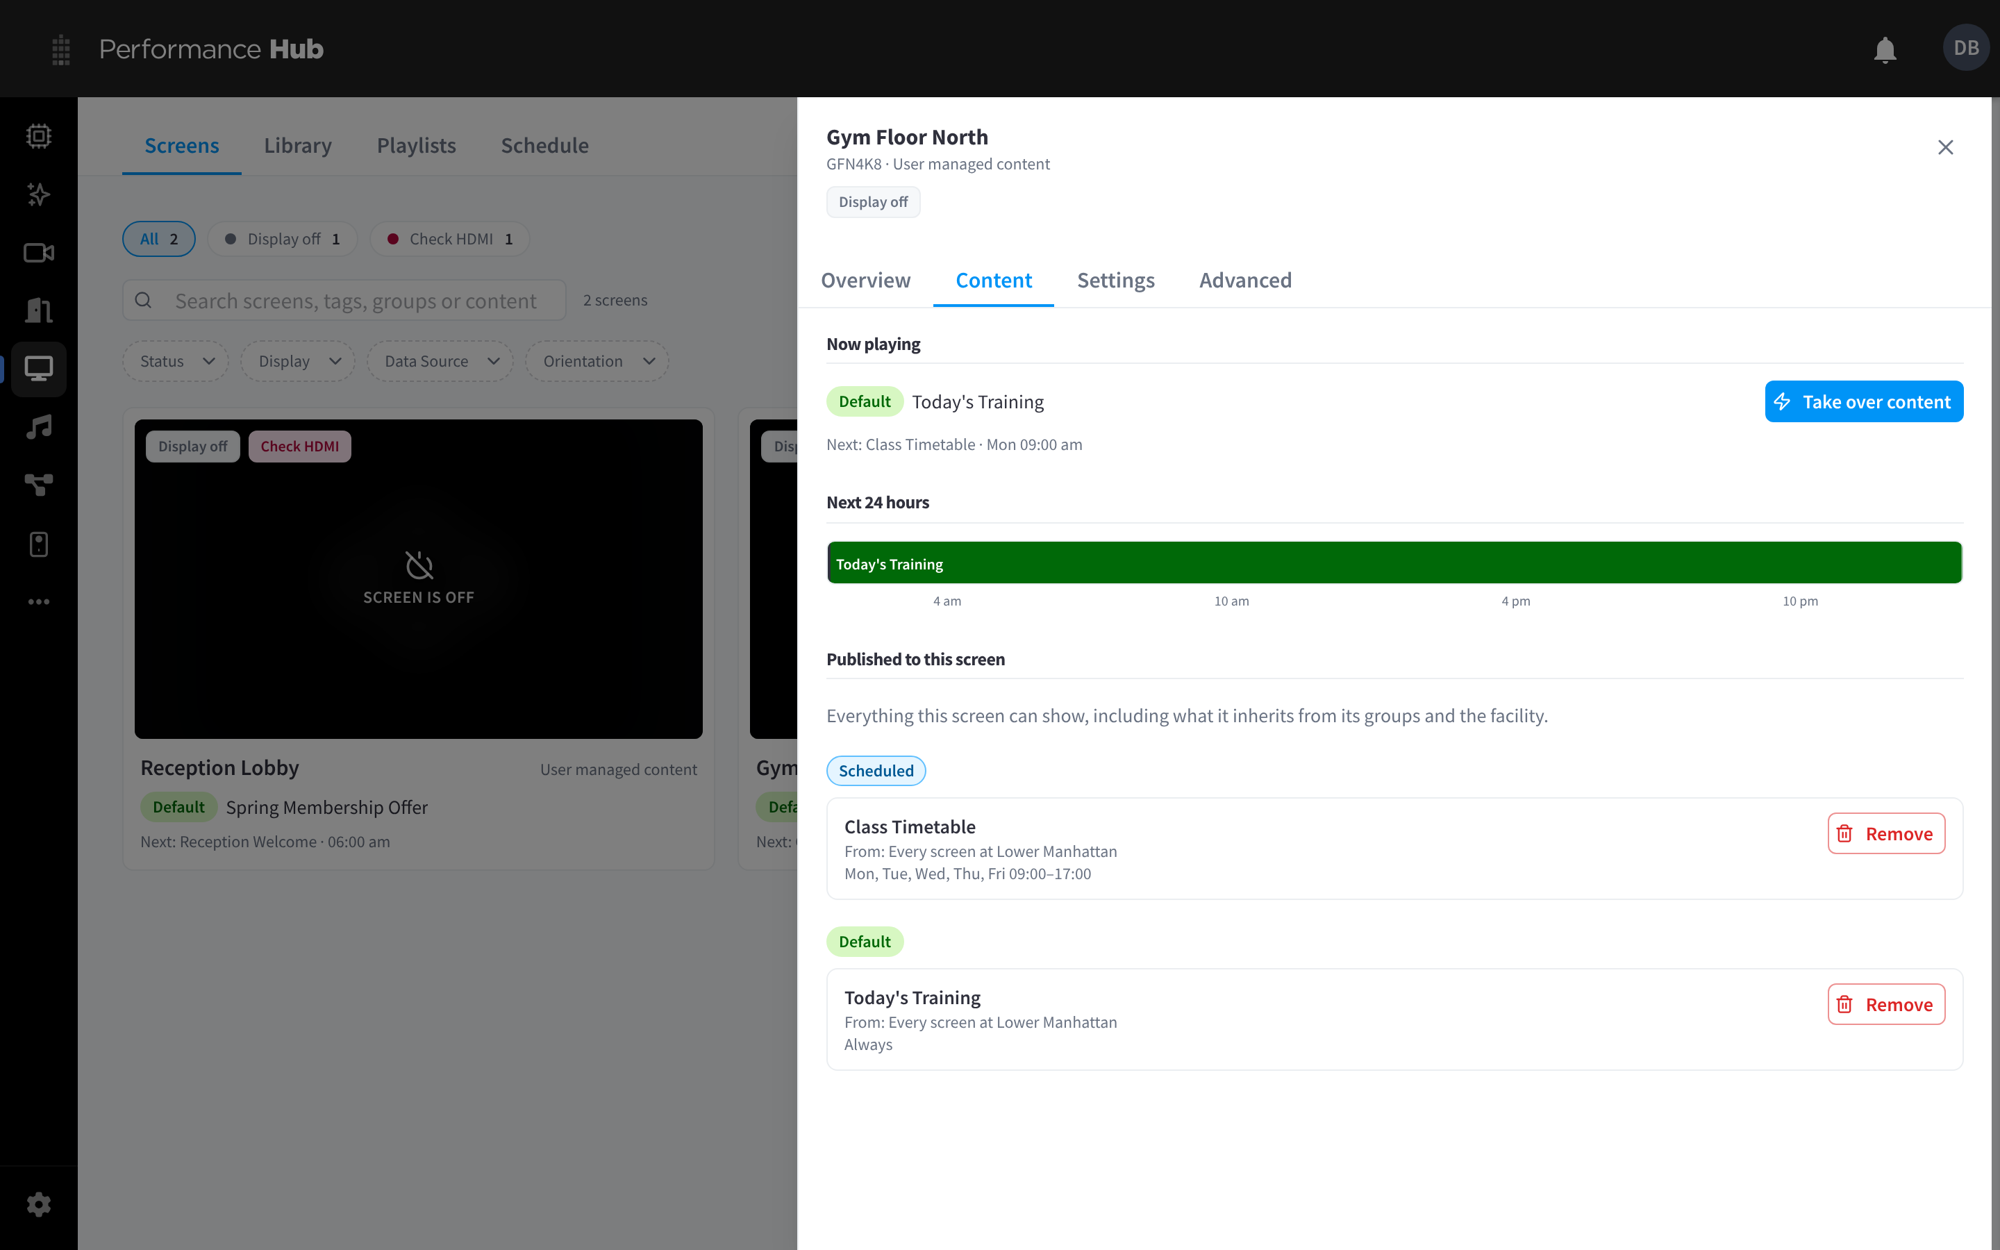Expand the Orientation filter dropdown
The image size is (2000, 1250).
point(597,361)
